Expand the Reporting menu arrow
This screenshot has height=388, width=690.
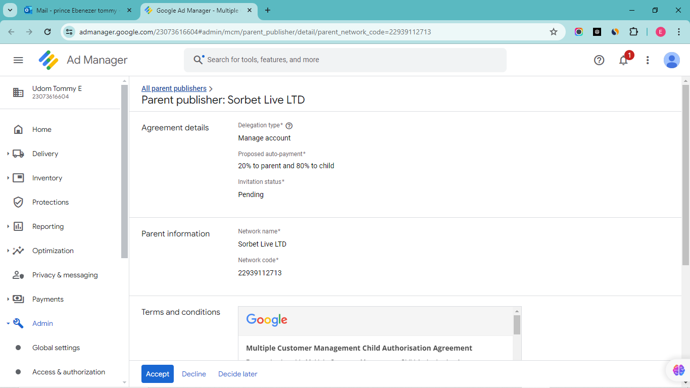[x=8, y=226]
